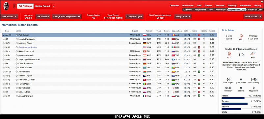Select radio button for Jonathan Schmid row
Image resolution: width=264 pixels, height=119 pixels.
4,55
